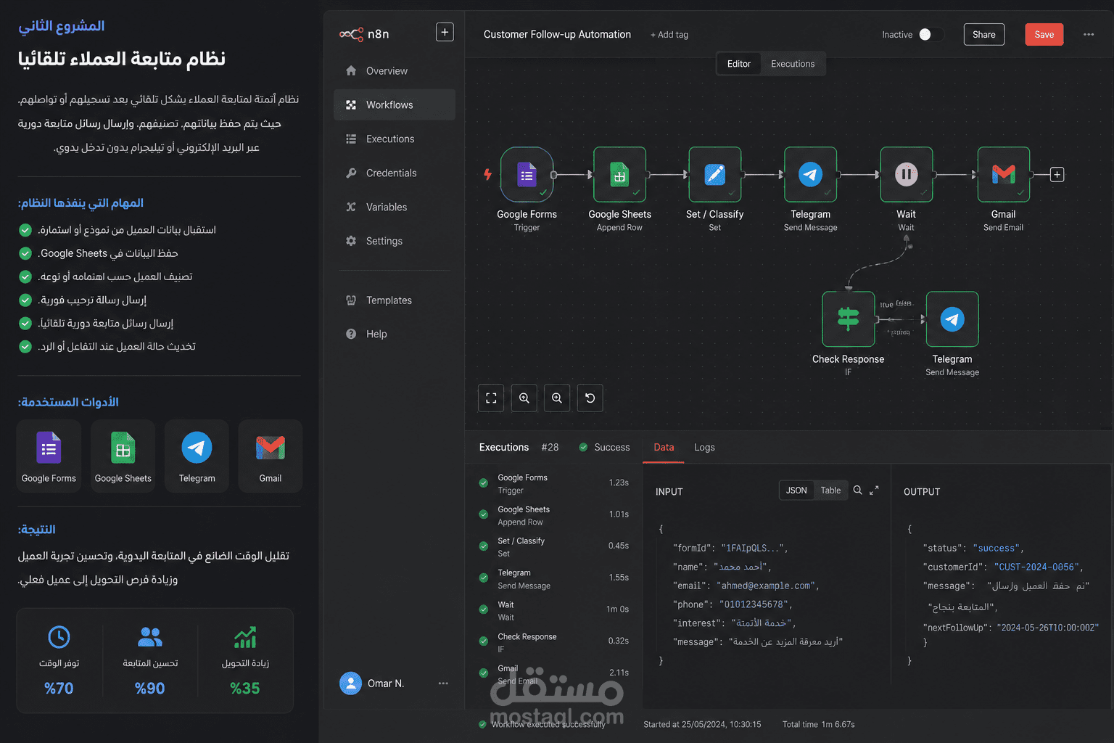Click the %70 time saving stat
This screenshot has width=1114, height=743.
(x=59, y=688)
